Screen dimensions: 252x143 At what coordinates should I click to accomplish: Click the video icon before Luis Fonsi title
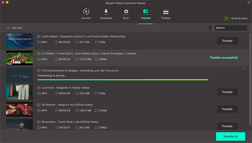(39, 88)
